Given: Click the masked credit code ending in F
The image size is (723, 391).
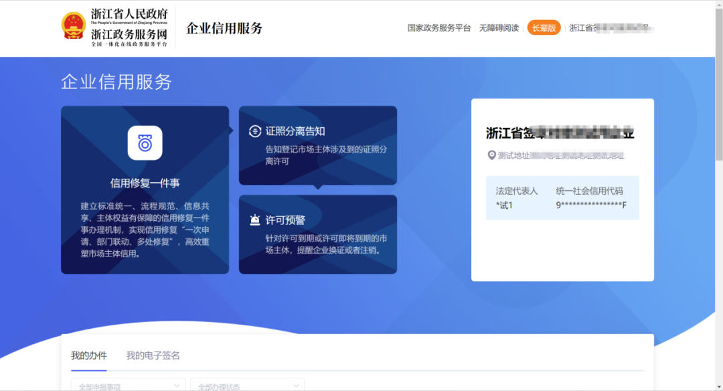Looking at the screenshot, I should pos(591,205).
